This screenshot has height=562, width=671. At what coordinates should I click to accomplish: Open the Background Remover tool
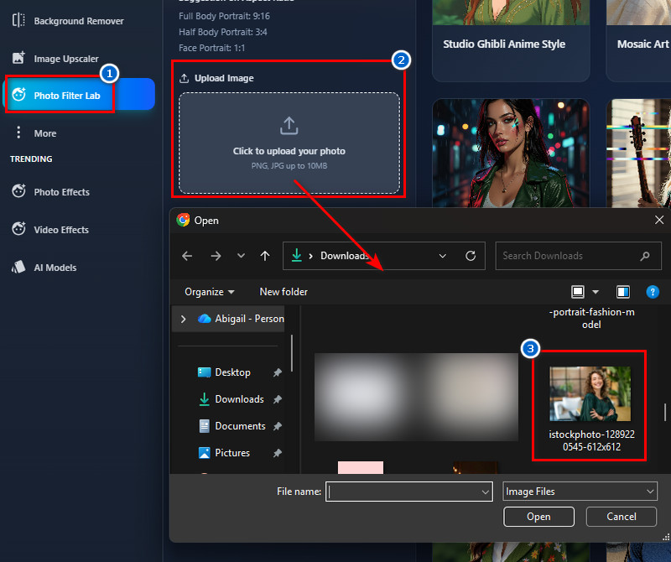pyautogui.click(x=78, y=21)
